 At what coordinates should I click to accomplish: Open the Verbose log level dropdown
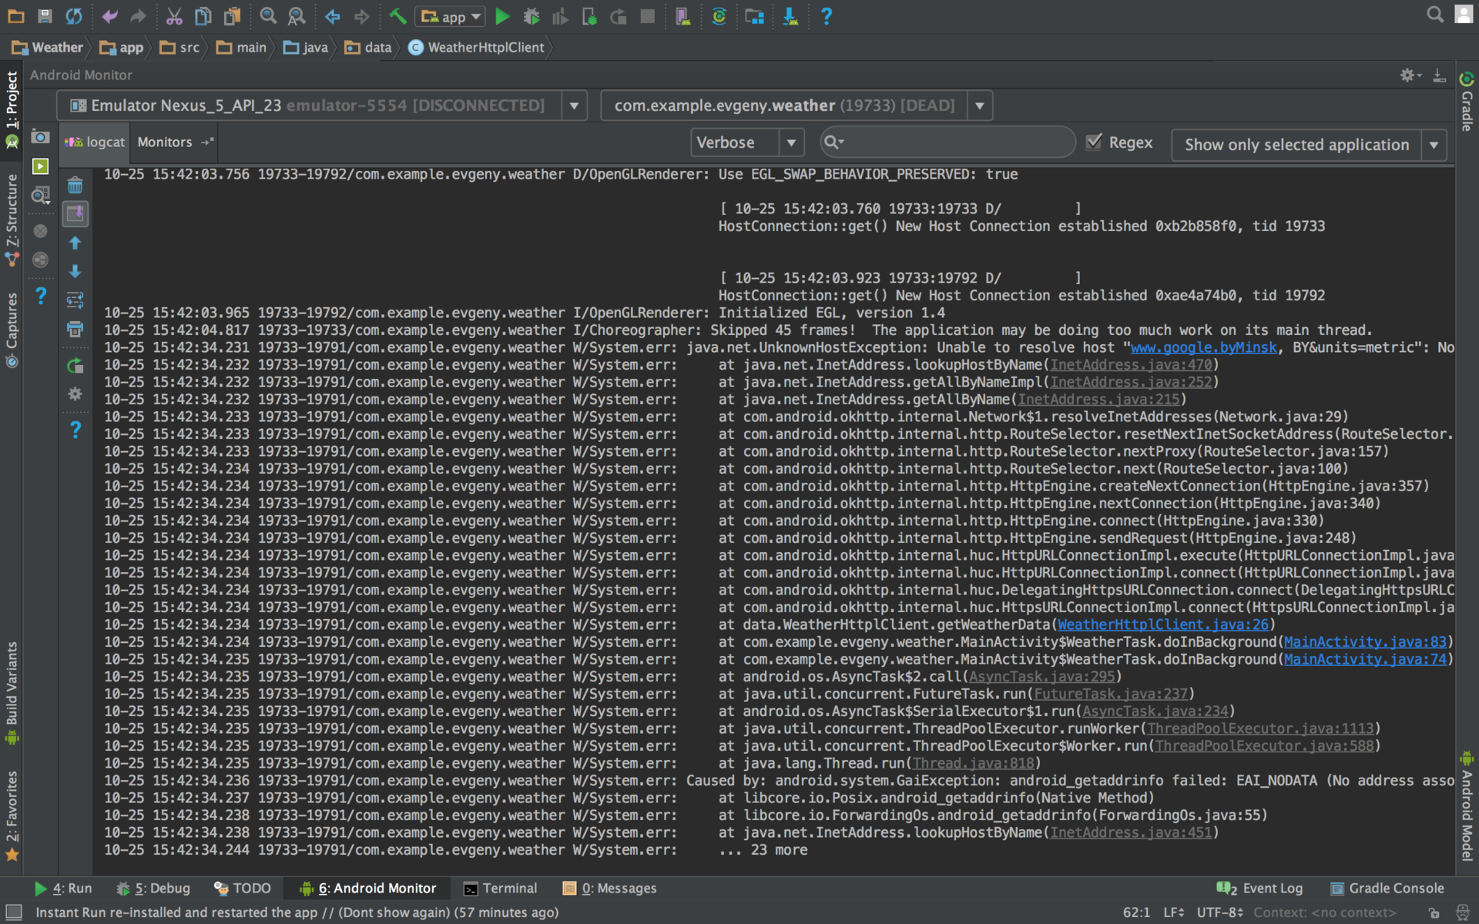point(747,142)
